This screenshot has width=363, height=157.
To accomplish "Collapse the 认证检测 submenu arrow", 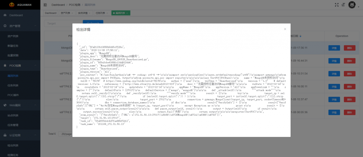I will pos(35,135).
